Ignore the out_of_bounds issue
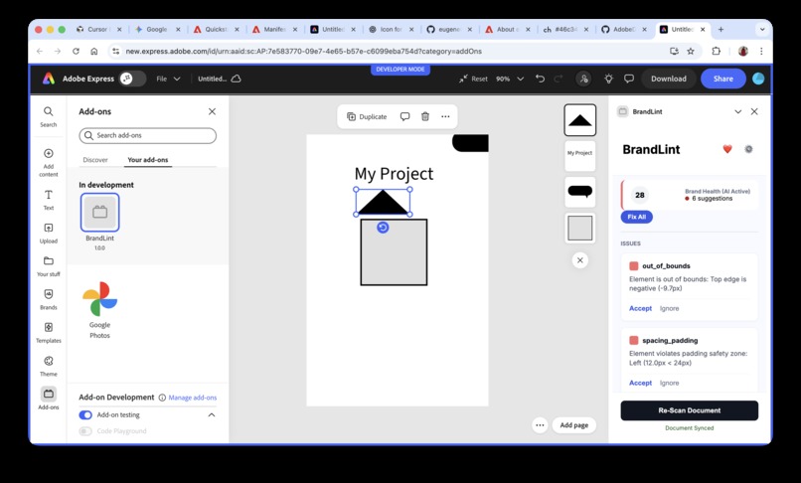801x483 pixels. [x=669, y=309]
